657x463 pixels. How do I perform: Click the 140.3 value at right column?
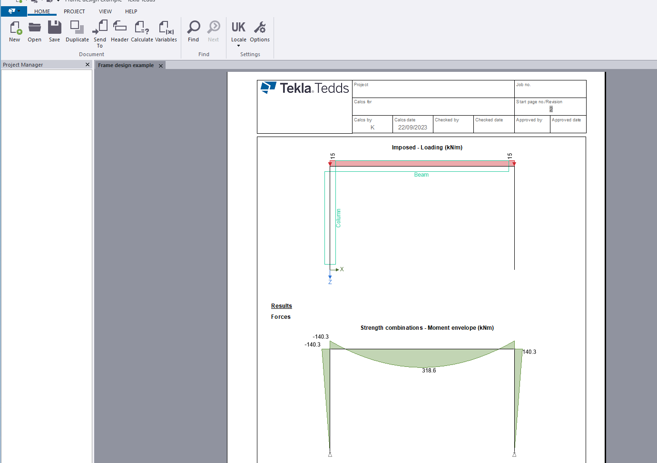pos(530,352)
